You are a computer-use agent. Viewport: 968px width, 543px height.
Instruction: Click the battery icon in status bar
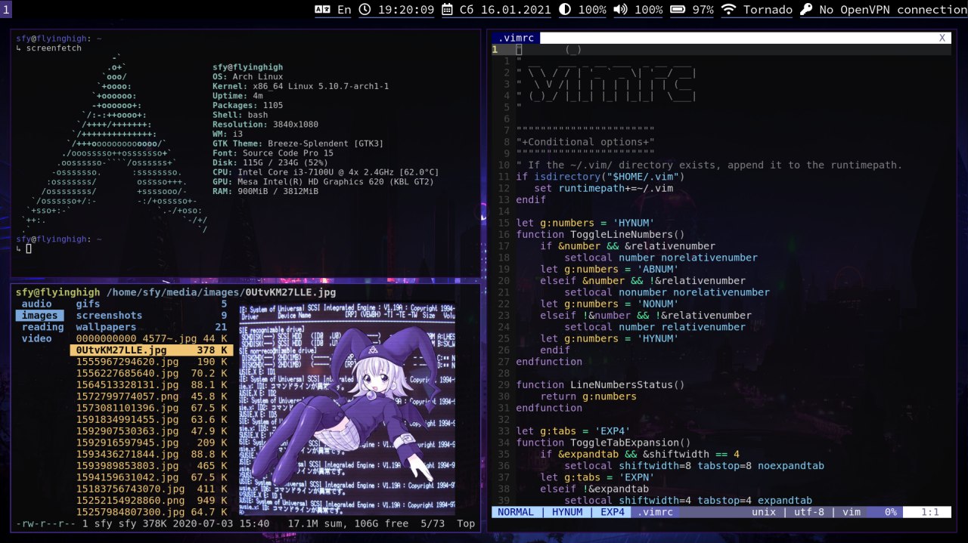pos(678,10)
